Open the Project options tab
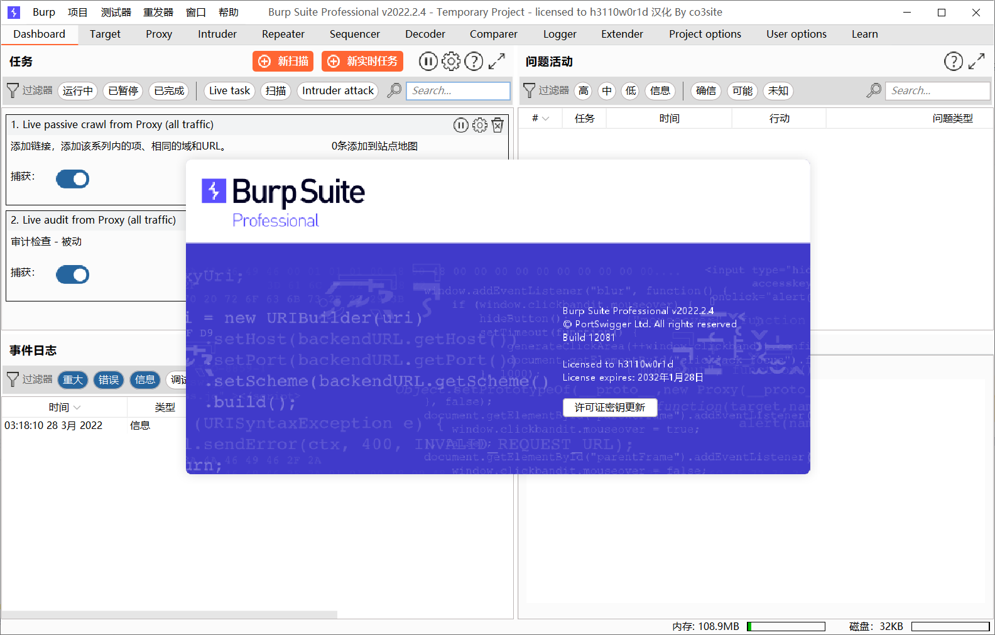 tap(705, 34)
